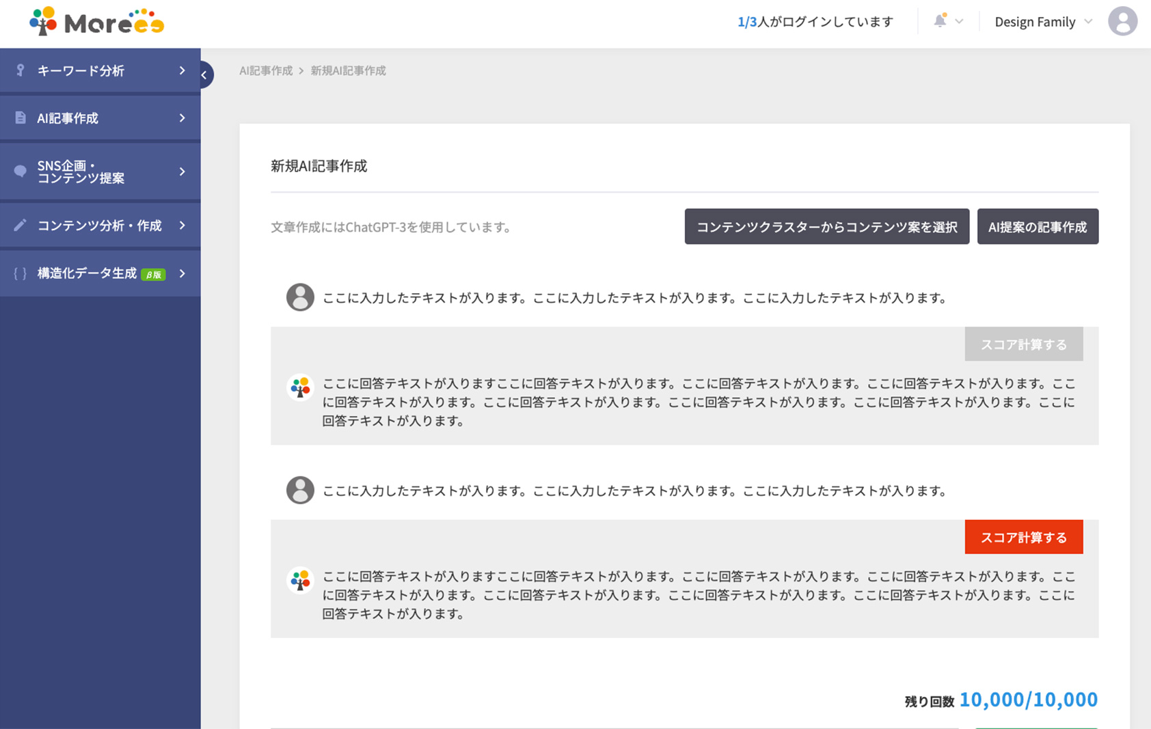Open the notification bell icon
The height and width of the screenshot is (729, 1151).
[x=940, y=20]
